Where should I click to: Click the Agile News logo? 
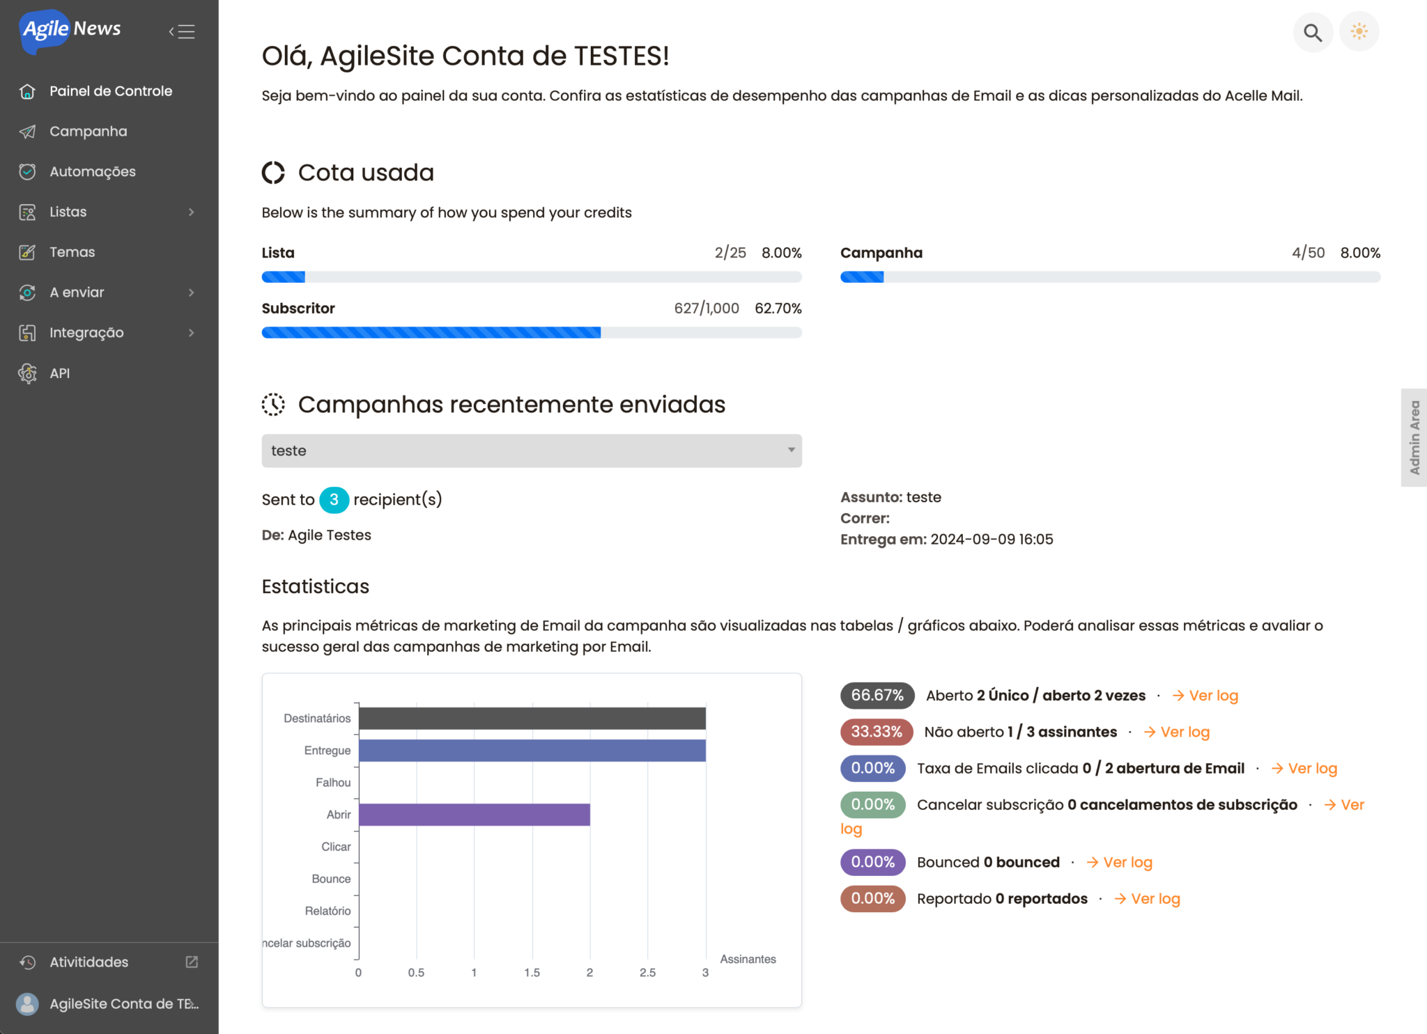tap(71, 30)
